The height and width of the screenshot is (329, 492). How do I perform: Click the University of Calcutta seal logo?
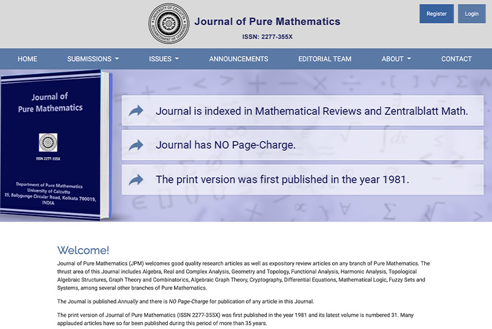tap(169, 23)
